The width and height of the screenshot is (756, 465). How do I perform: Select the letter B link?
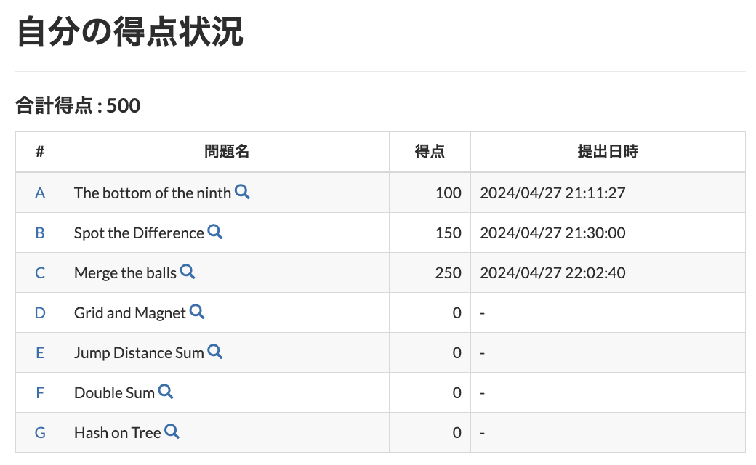pos(40,232)
